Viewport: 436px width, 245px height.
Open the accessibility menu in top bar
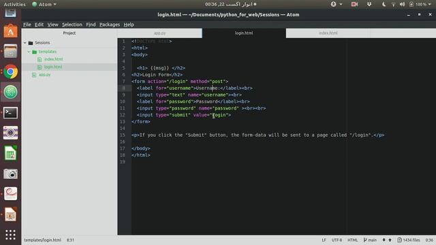point(336,4)
